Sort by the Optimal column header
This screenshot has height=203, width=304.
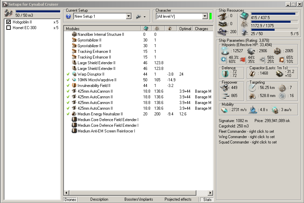(x=185, y=29)
